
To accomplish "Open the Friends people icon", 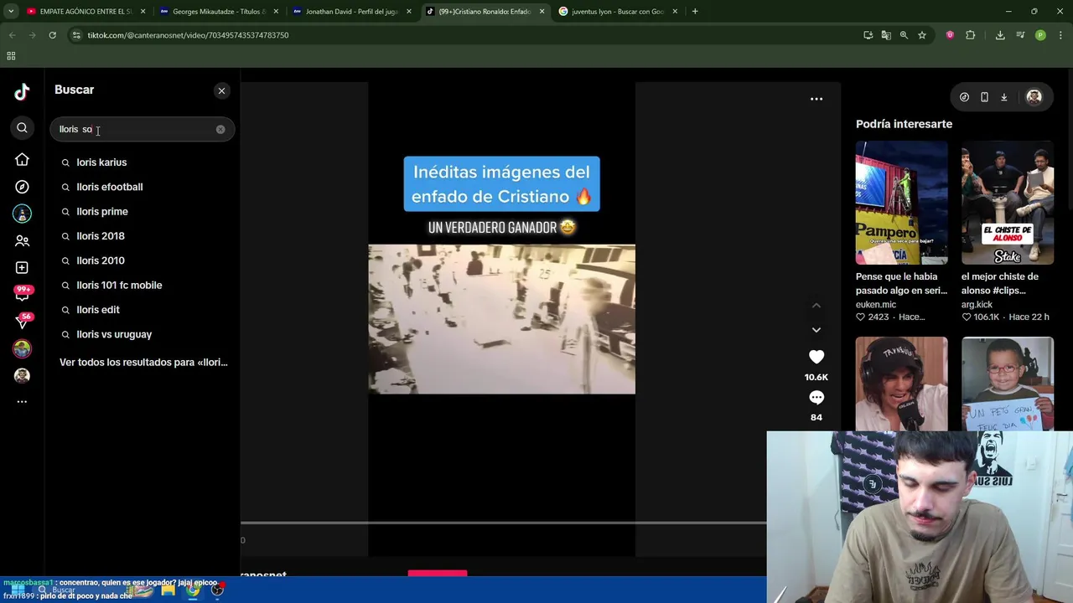I will [22, 240].
